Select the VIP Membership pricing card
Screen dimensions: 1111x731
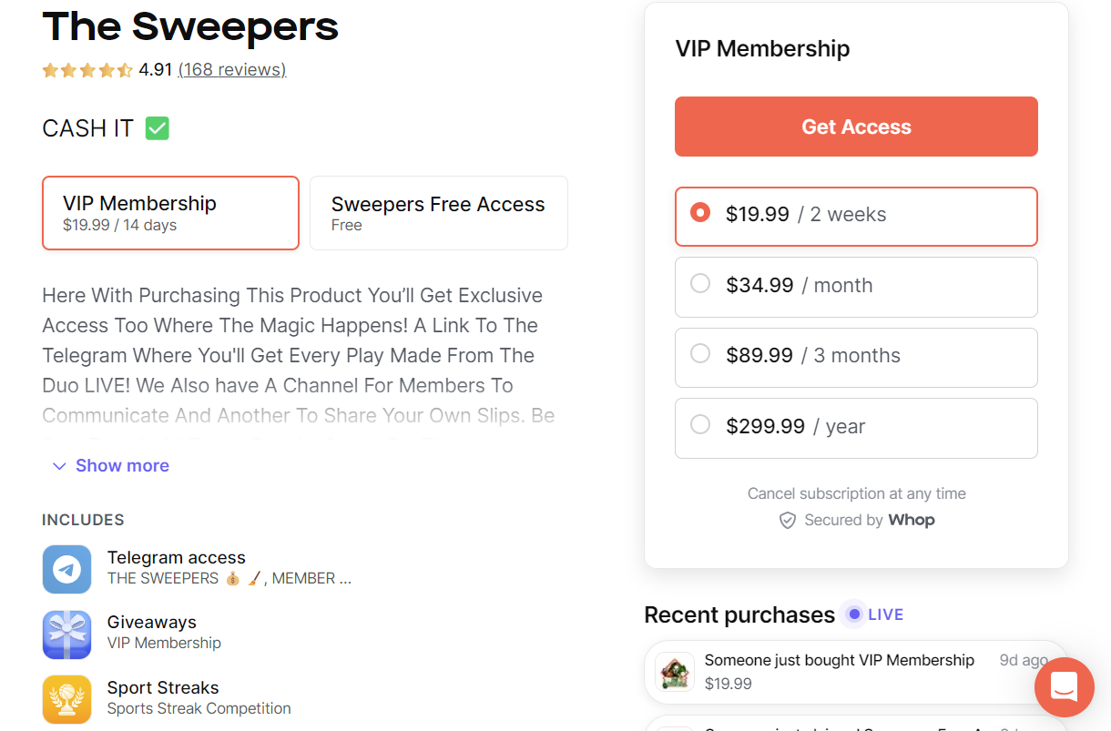(x=170, y=213)
